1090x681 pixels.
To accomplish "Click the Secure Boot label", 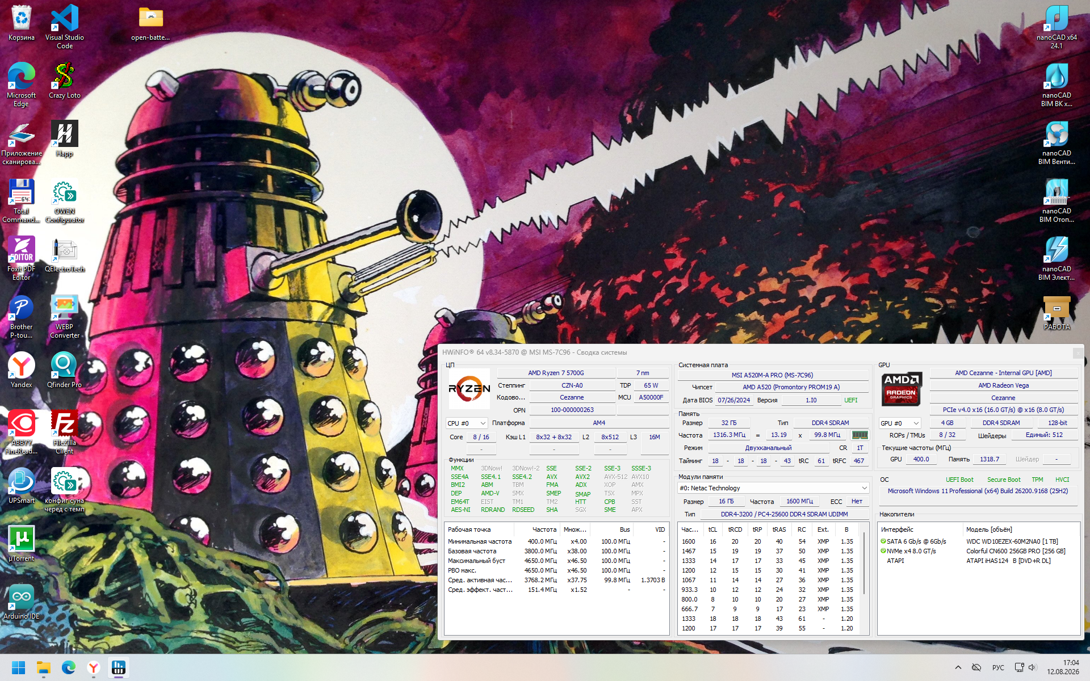I will (1004, 480).
